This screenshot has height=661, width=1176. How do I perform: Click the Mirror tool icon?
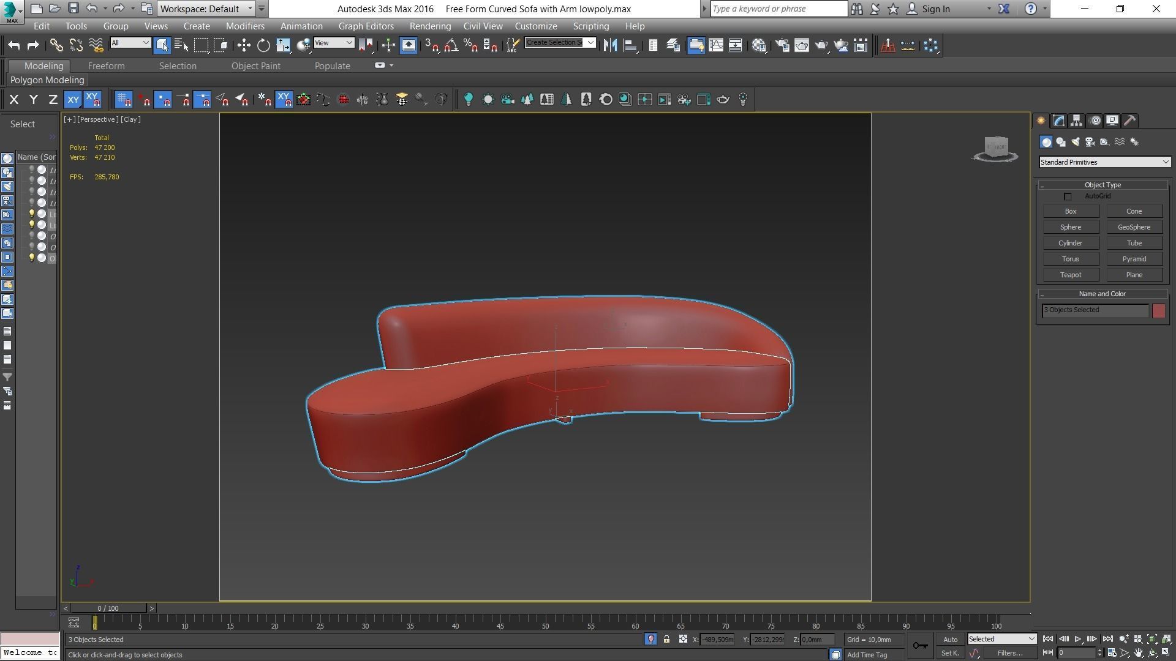point(610,45)
